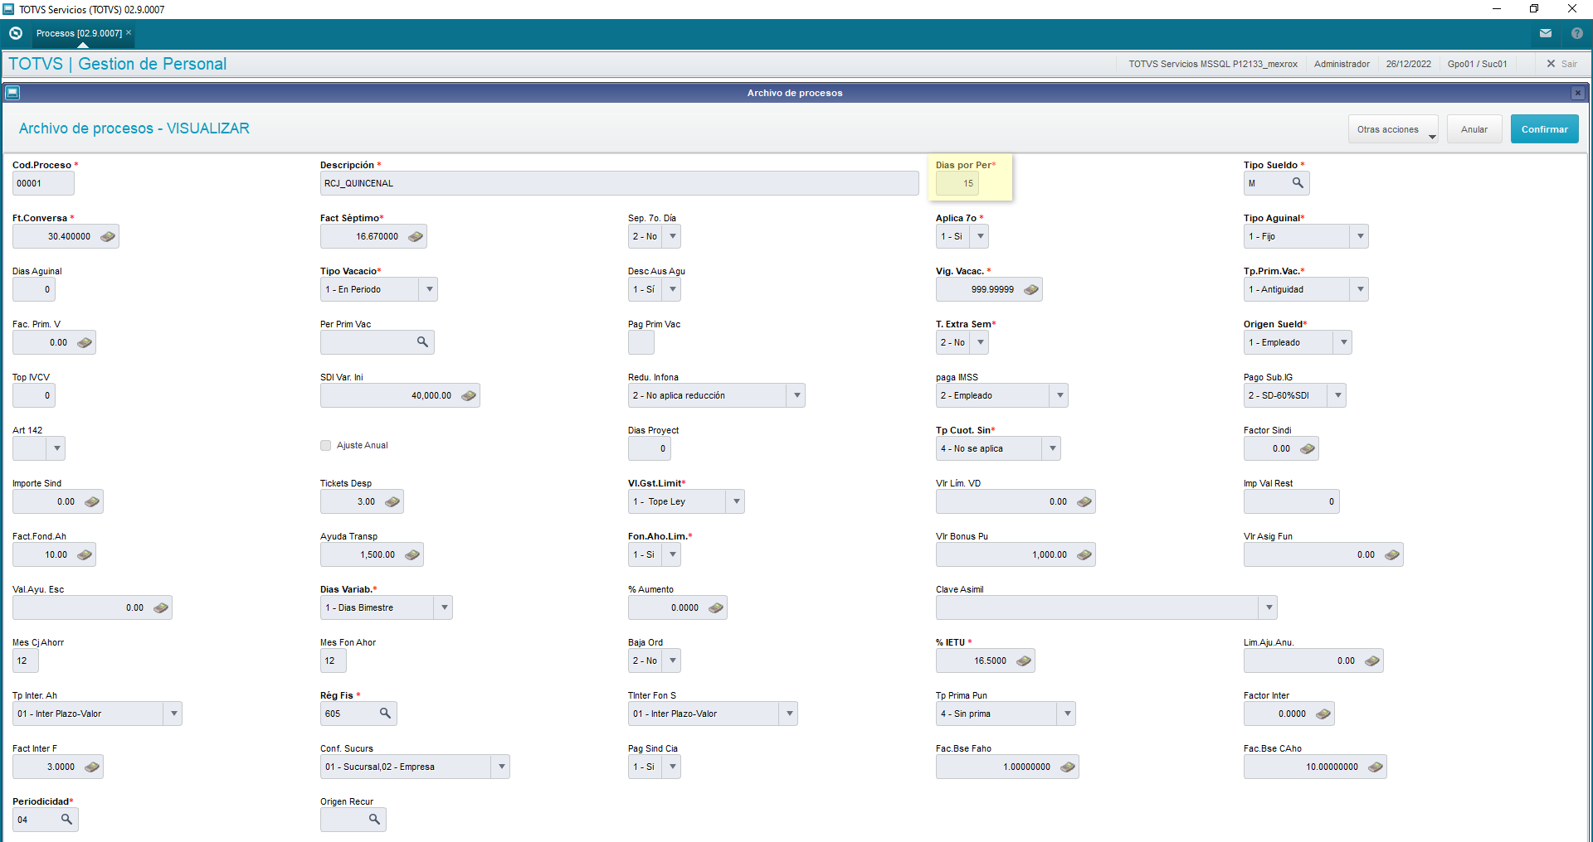
Task: Open the help question mark icon
Action: coord(1577,33)
